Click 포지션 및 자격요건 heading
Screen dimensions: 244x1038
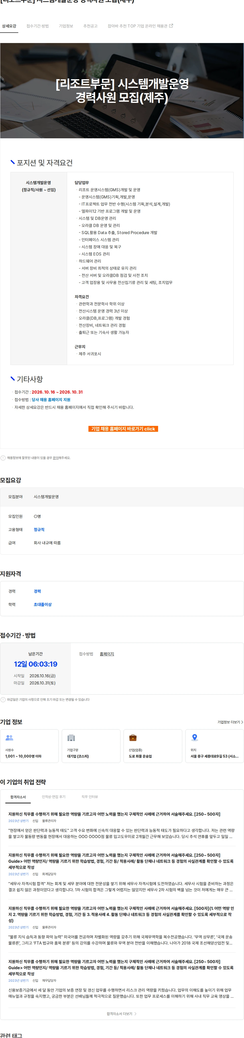click(44, 163)
